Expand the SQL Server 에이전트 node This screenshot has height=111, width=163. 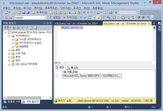[9, 64]
